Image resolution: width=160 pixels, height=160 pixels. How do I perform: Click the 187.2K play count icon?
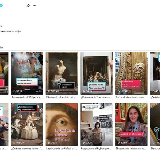click(119, 91)
